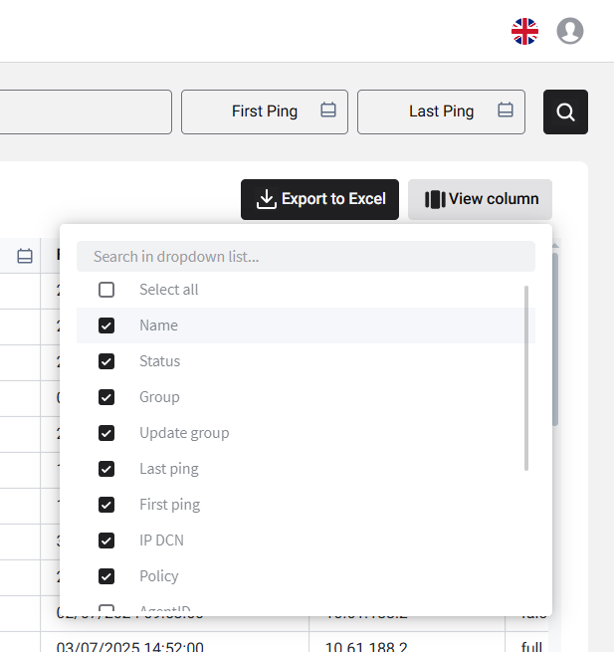The height and width of the screenshot is (652, 614).
Task: Toggle the Update group checkbox
Action: [x=106, y=433]
